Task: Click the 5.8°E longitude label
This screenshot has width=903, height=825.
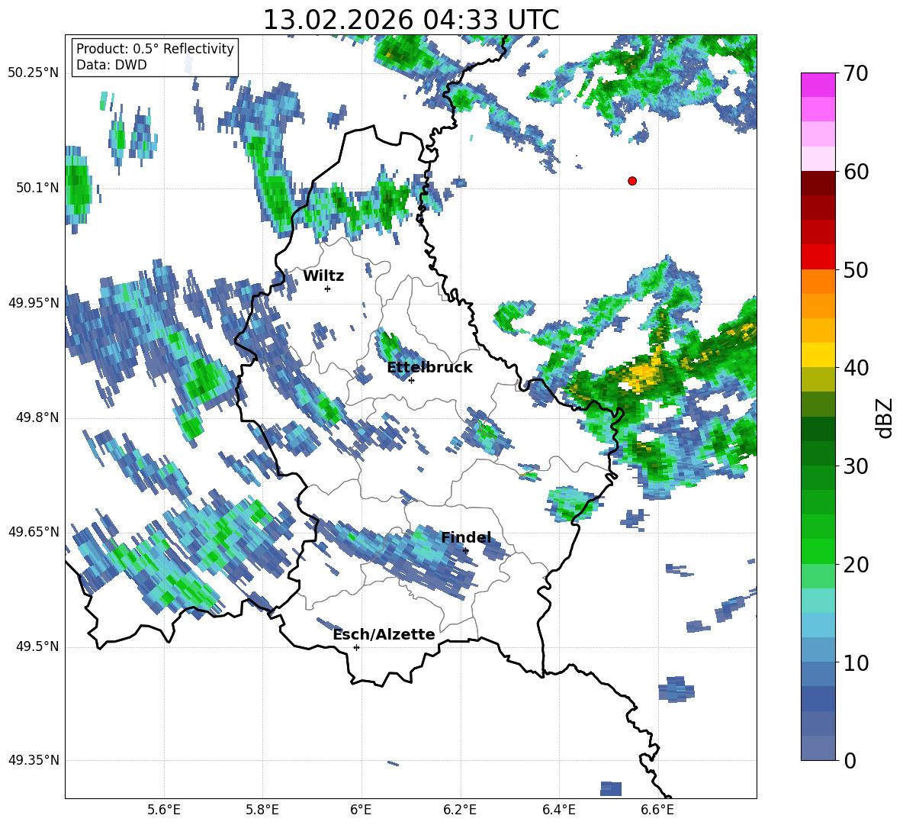Action: [x=262, y=810]
